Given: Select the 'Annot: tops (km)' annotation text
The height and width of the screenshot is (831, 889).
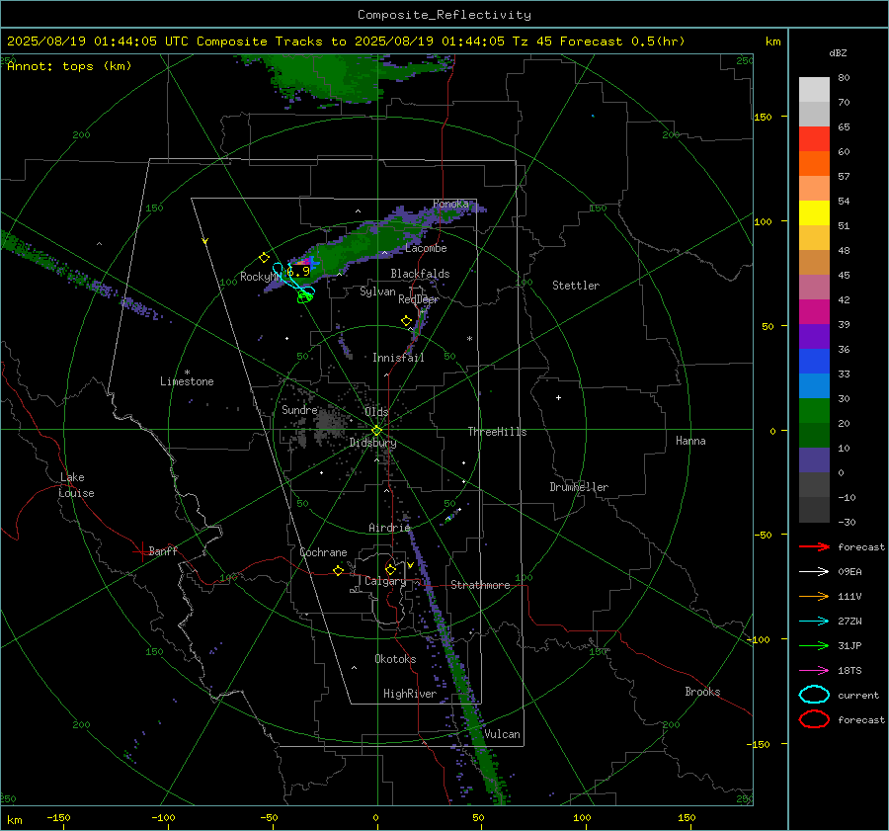Looking at the screenshot, I should [69, 66].
